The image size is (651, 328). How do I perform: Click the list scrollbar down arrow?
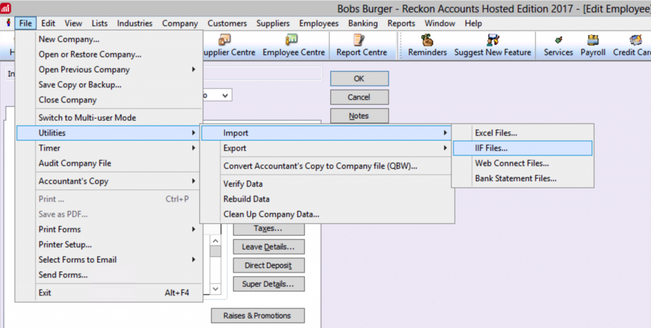(x=216, y=289)
